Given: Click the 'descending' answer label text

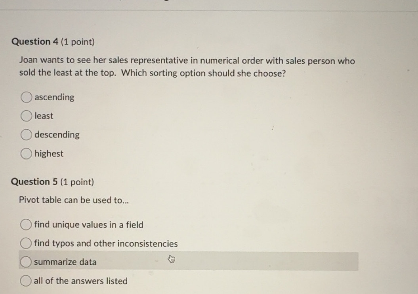Looking at the screenshot, I should [x=57, y=135].
